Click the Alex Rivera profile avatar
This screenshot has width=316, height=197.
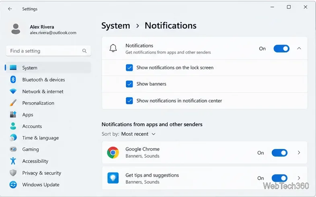click(16, 29)
